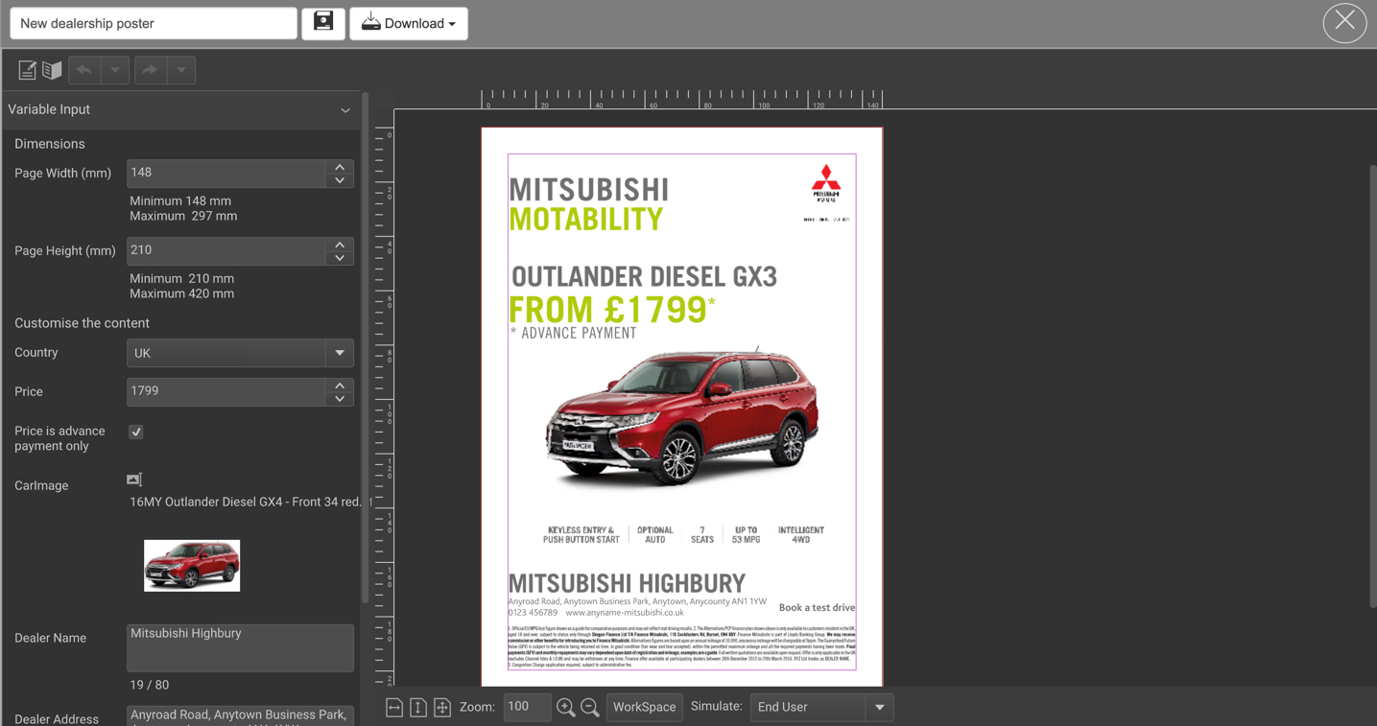The width and height of the screenshot is (1377, 726).
Task: Click the zoom in magnifier
Action: click(566, 708)
